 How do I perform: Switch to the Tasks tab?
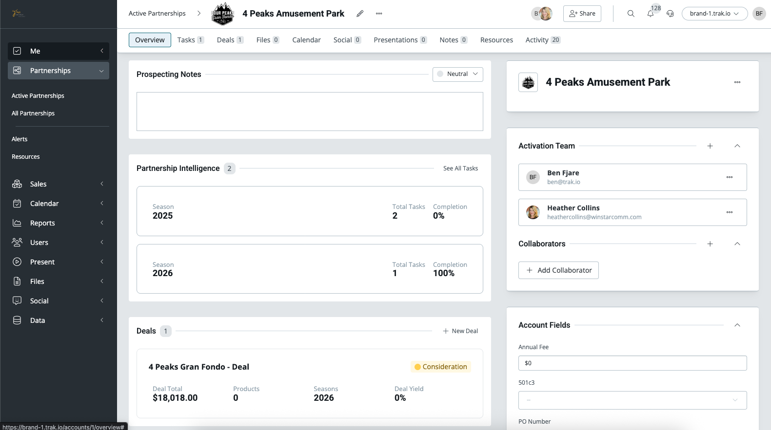coord(191,40)
